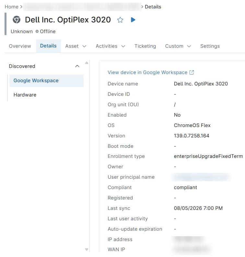Click the Auto-update expiration label
Image resolution: width=245 pixels, height=257 pixels.
tap(135, 229)
